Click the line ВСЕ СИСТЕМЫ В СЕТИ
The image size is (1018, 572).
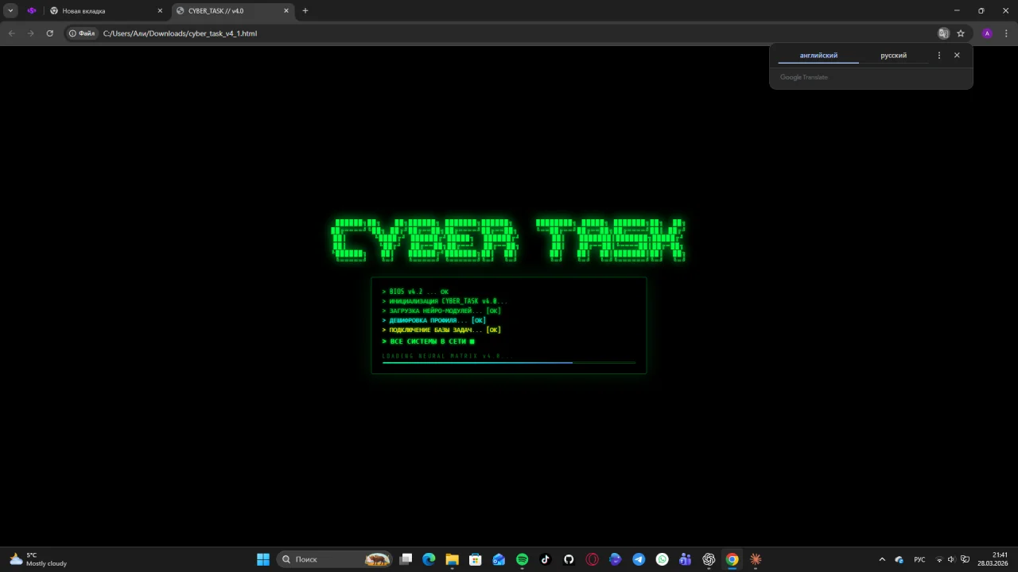click(x=429, y=342)
